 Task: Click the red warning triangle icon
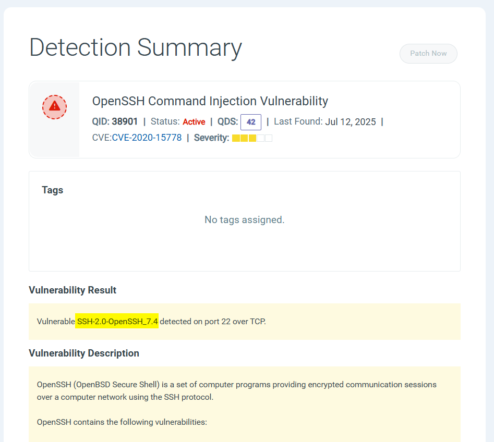(x=54, y=107)
